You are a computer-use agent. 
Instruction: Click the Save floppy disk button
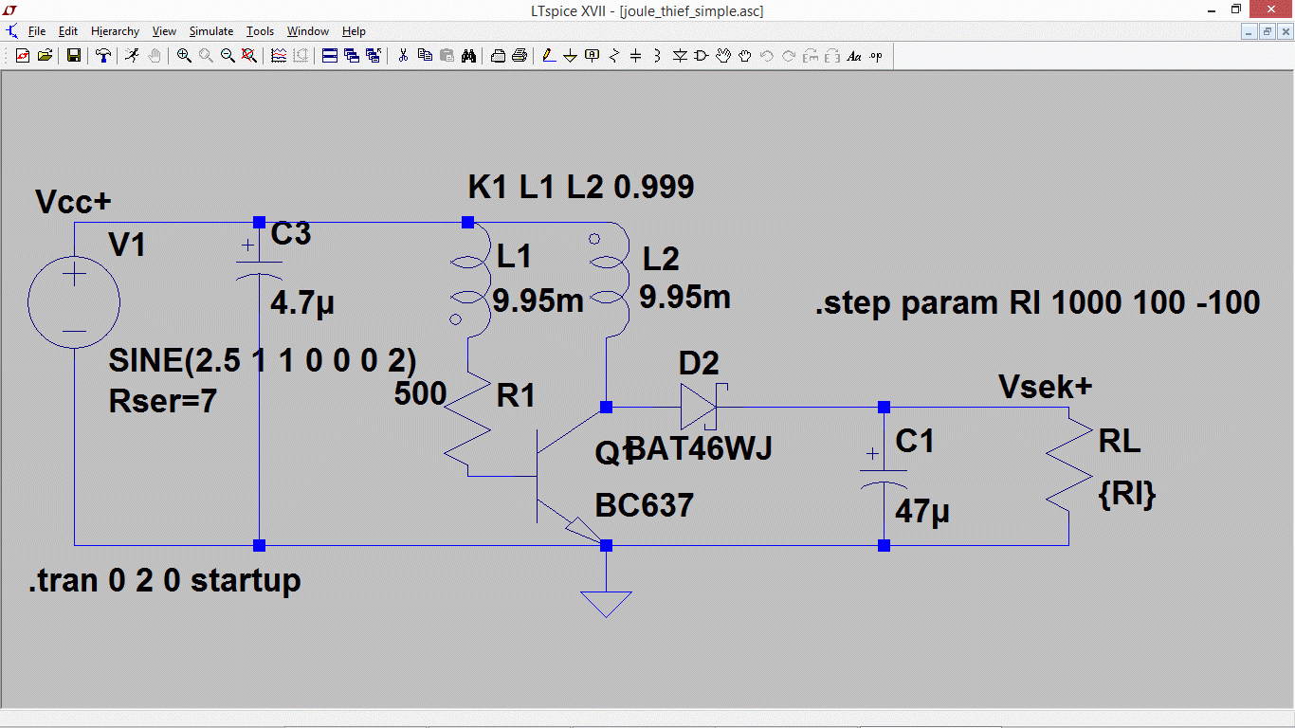73,56
